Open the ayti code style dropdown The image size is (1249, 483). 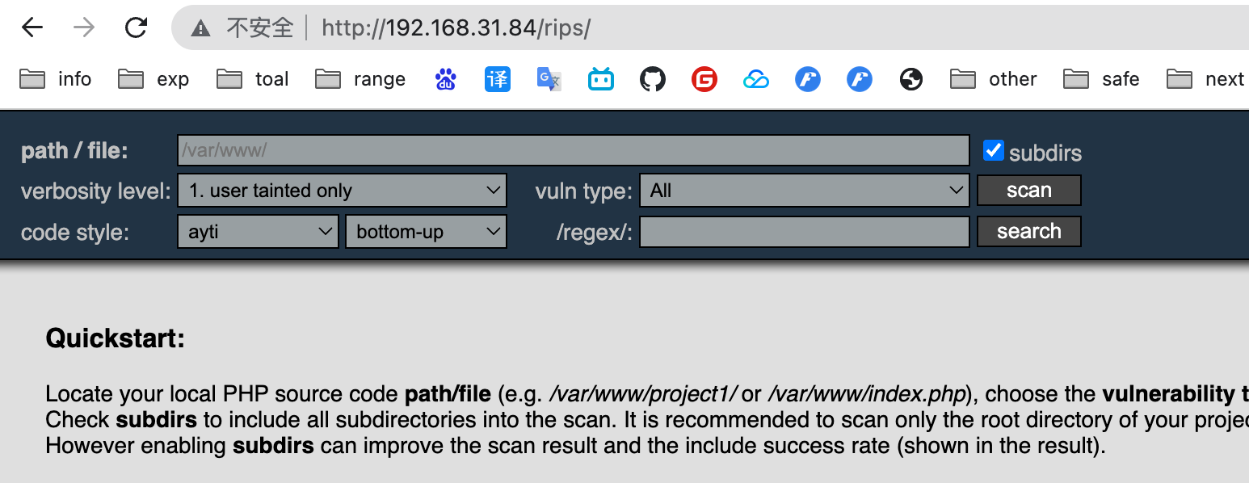point(258,232)
